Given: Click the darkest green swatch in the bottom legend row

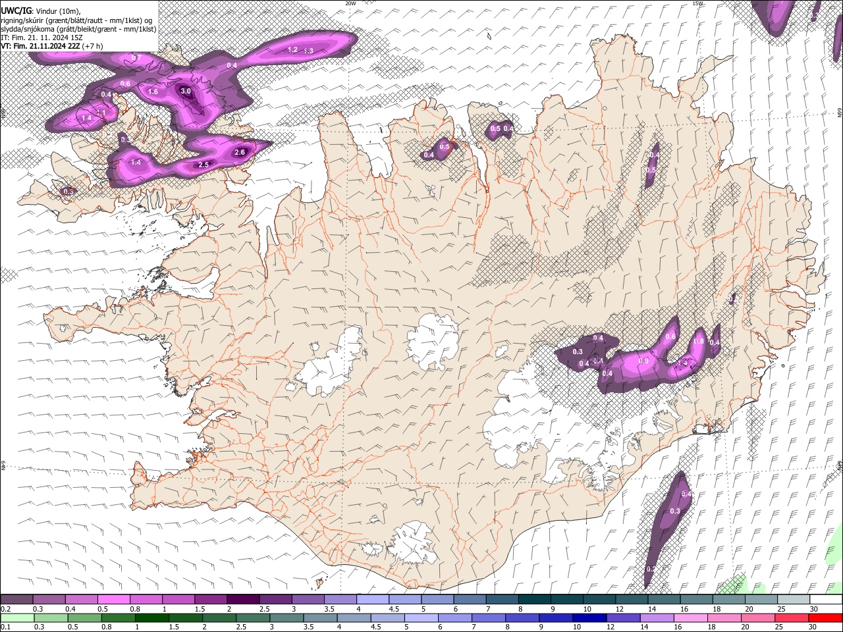Looking at the screenshot, I should click(x=151, y=618).
